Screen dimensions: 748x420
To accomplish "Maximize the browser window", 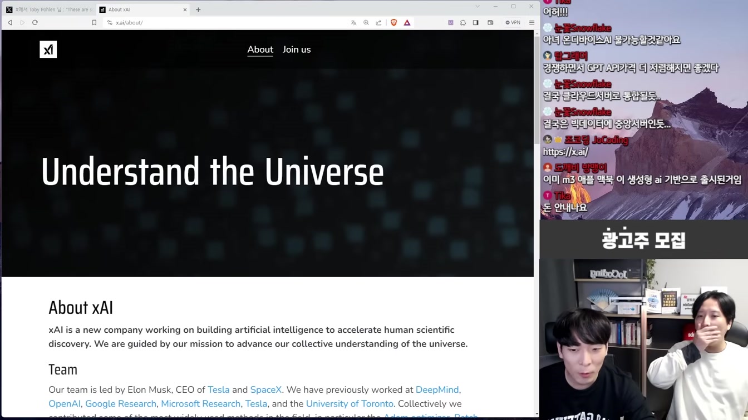I will tap(513, 7).
